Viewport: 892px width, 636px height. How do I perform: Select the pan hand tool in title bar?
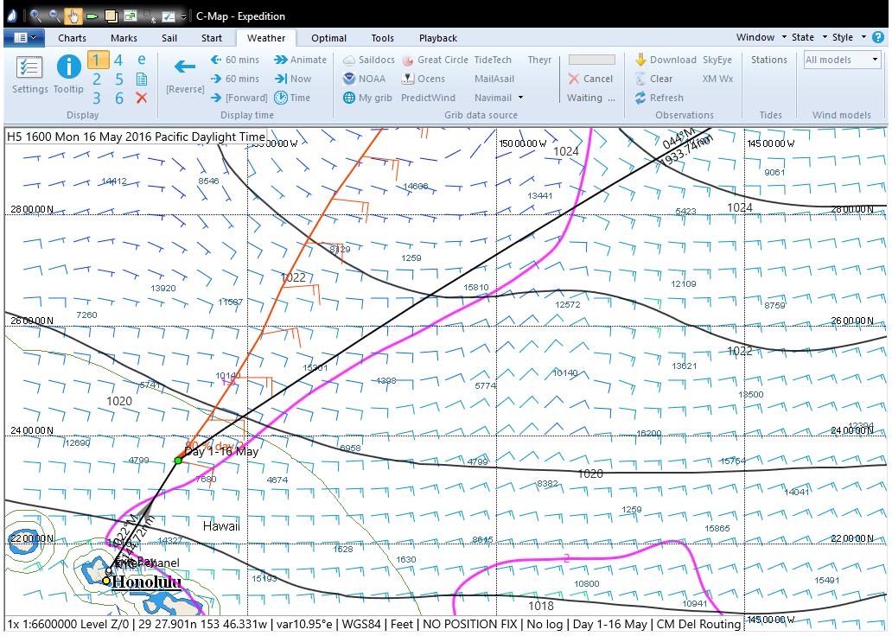tap(73, 16)
